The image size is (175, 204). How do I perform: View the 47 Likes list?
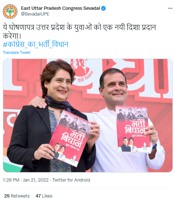pos(44,196)
